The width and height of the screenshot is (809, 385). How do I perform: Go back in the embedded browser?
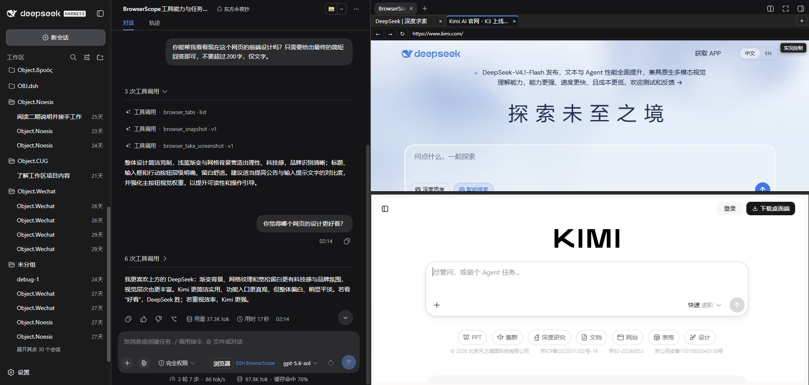coord(378,34)
